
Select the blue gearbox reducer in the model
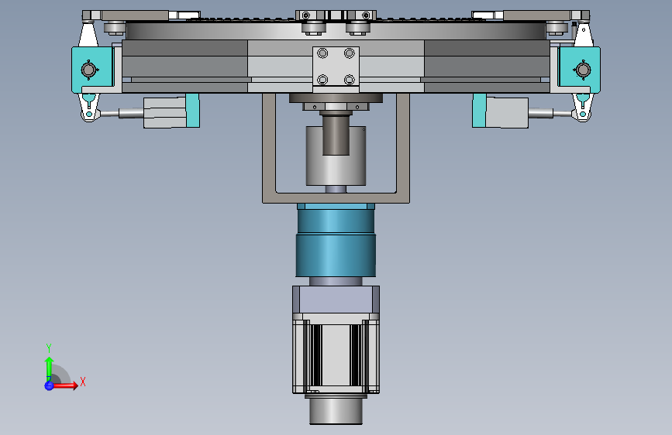coord(336,240)
